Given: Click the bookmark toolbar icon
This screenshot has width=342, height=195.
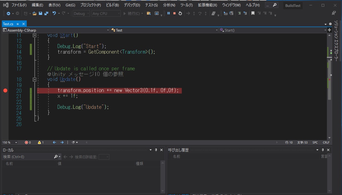Looking at the screenshot, I should 253,13.
